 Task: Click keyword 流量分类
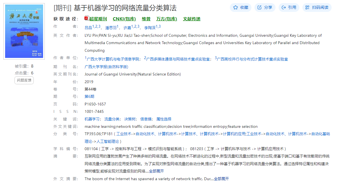tap(112, 119)
